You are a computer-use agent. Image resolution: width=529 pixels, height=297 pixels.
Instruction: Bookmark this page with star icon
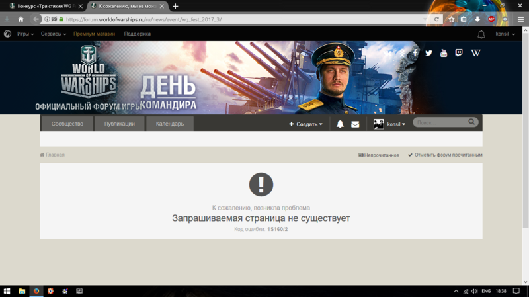click(x=452, y=19)
